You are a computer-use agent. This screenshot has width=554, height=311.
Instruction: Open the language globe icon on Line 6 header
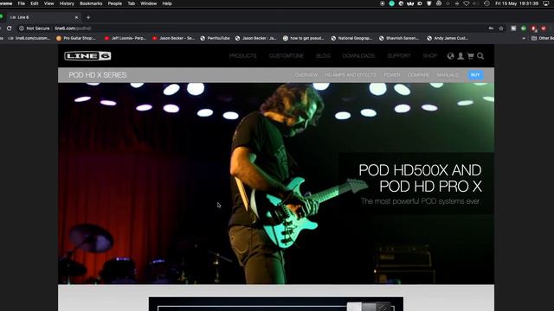450,55
